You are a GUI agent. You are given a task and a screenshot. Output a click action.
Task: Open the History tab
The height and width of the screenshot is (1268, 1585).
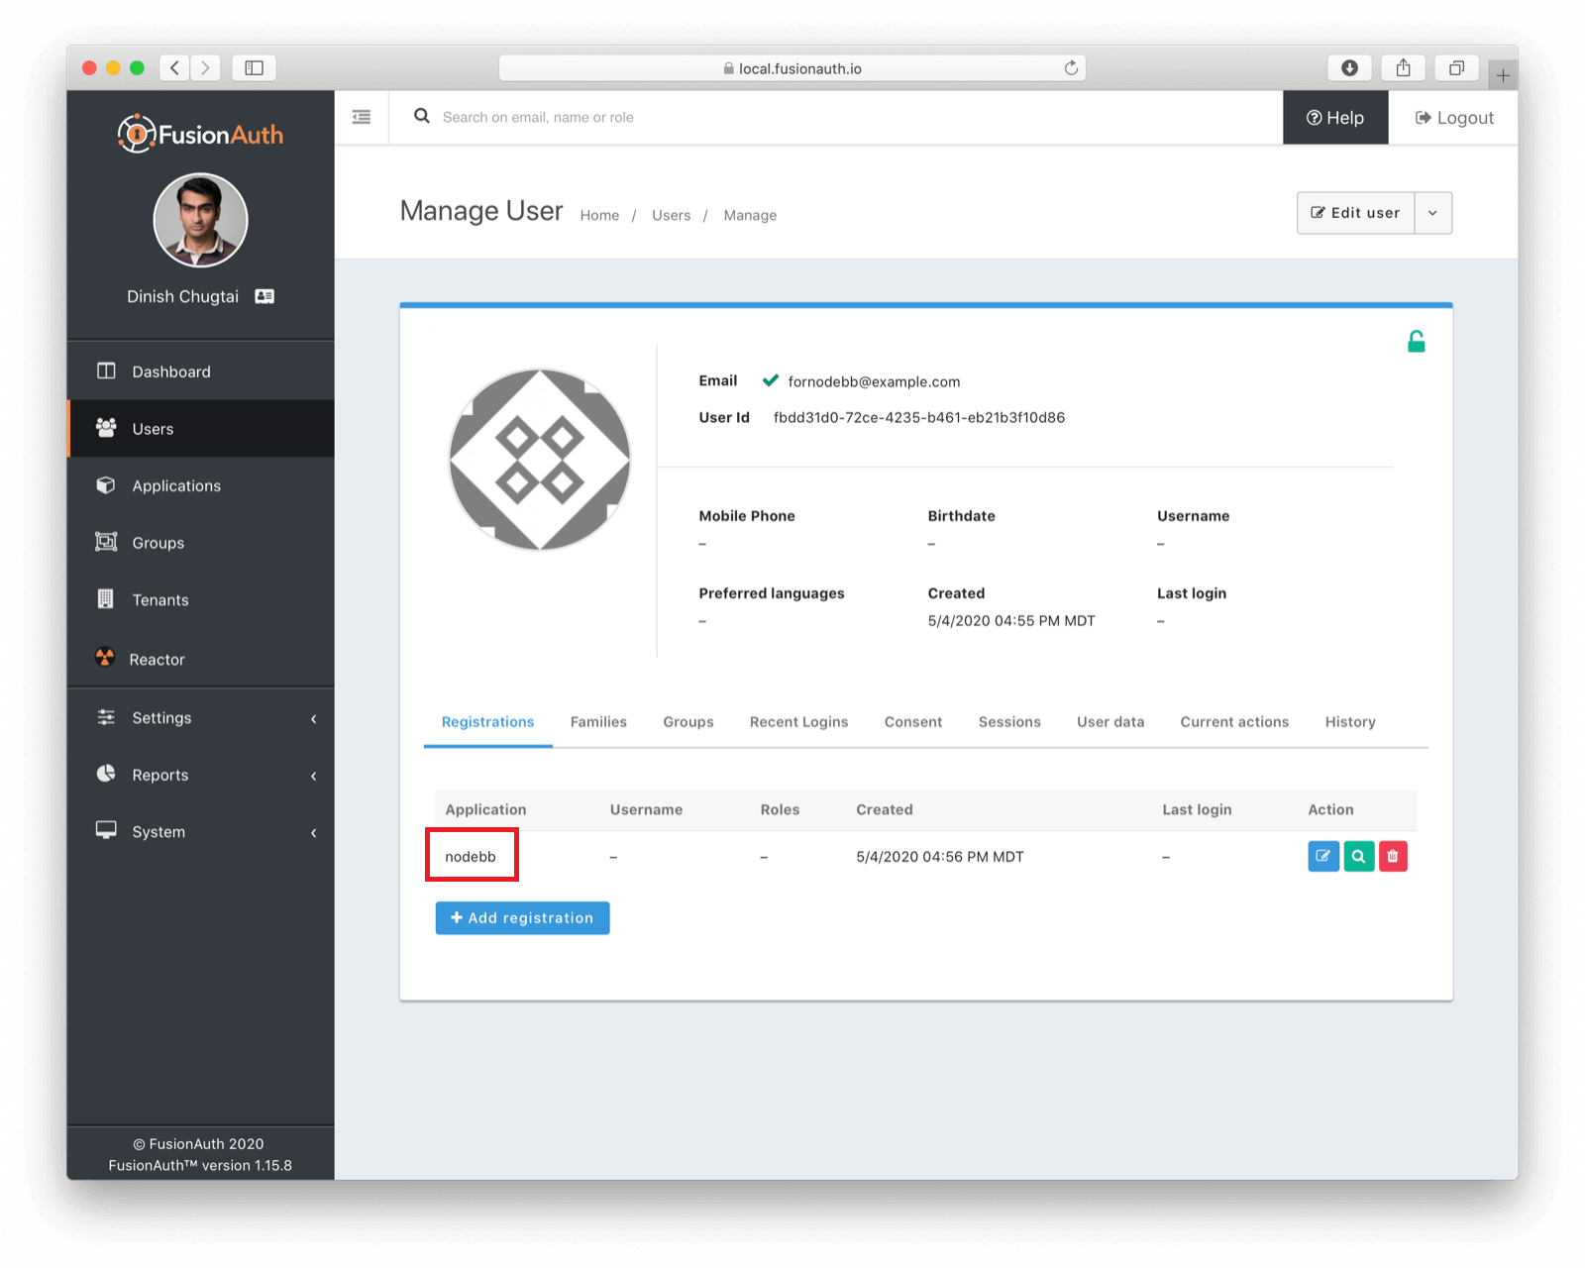1350,722
